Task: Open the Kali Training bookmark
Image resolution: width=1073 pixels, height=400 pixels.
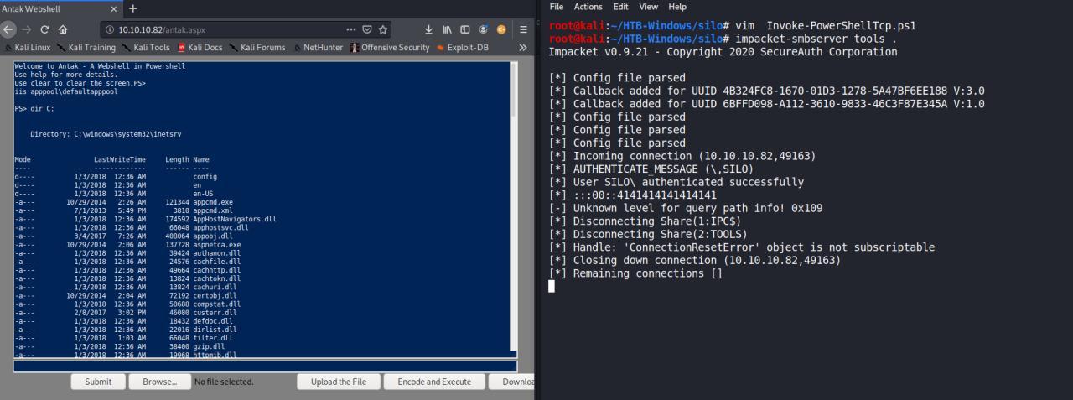Action: (87, 48)
